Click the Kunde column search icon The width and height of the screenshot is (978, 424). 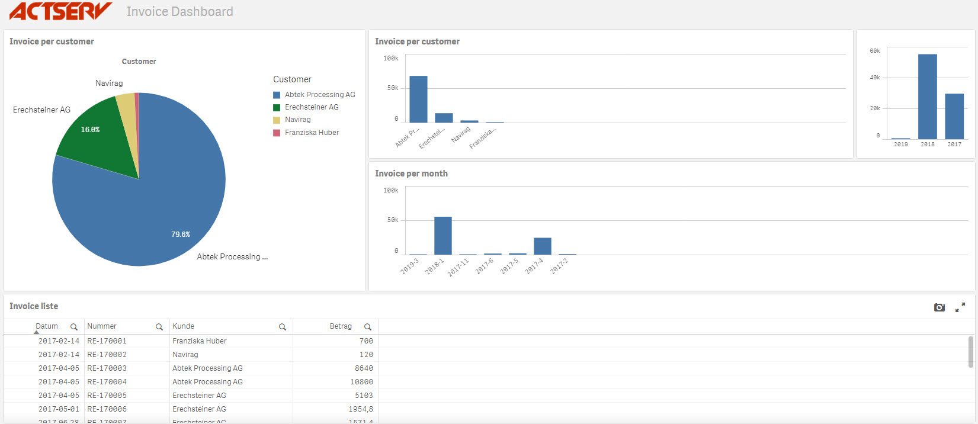tap(283, 327)
